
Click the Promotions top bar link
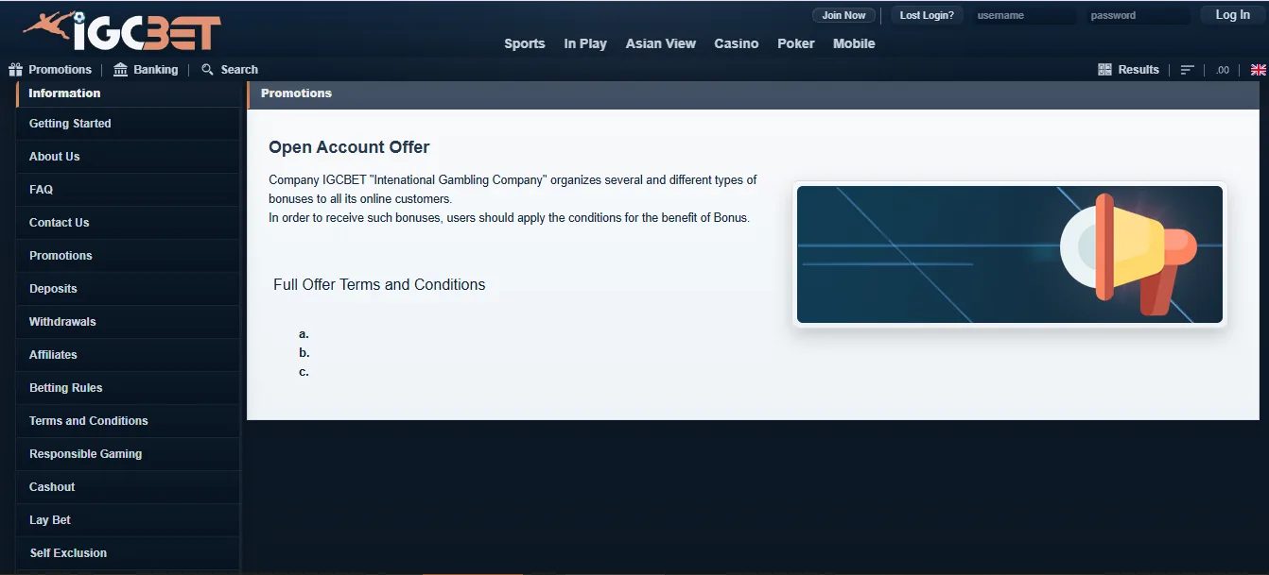(61, 70)
